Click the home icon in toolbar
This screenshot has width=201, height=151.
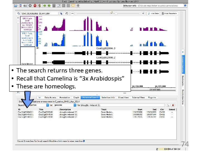pyautogui.click(x=78, y=6)
